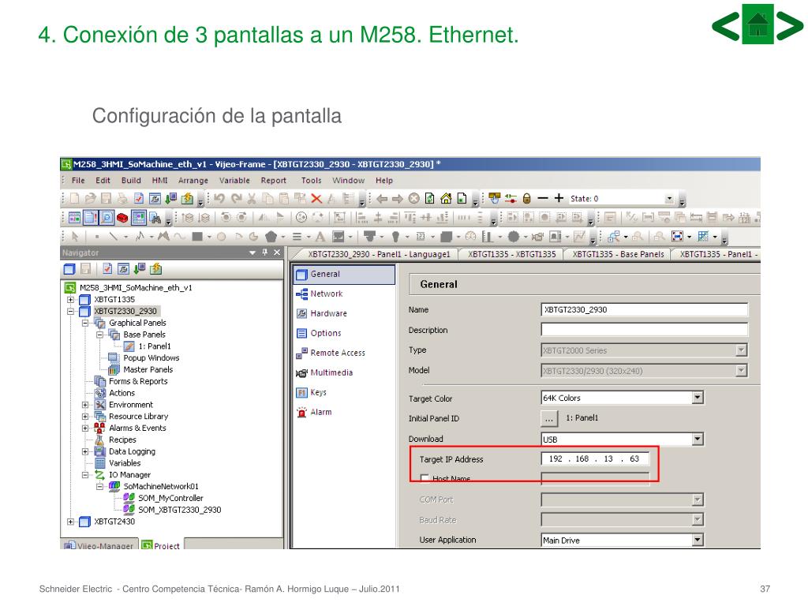The height and width of the screenshot is (606, 808).
Task: Select Recipes in the Navigator tree
Action: [x=122, y=440]
